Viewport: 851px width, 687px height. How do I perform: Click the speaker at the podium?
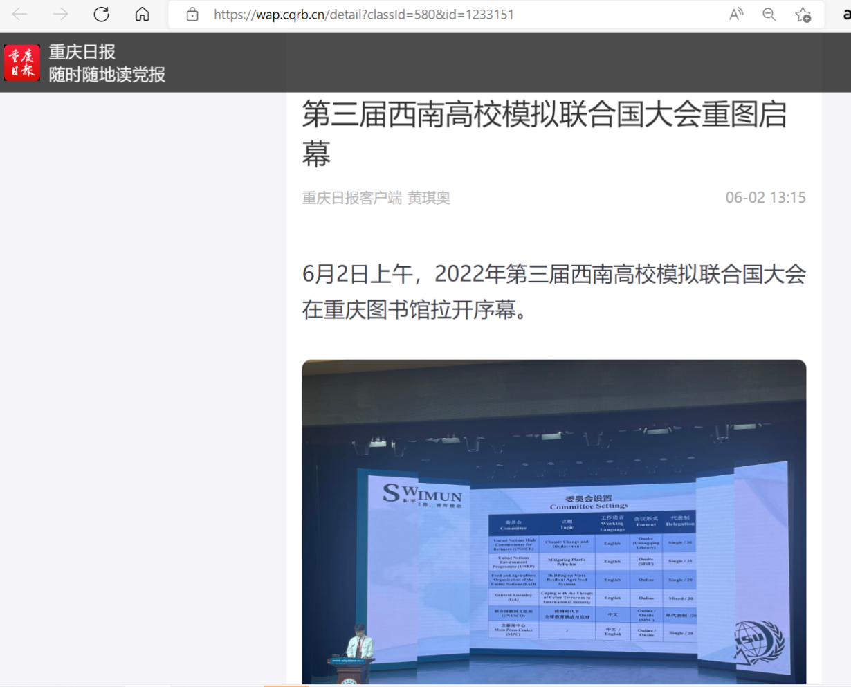click(358, 642)
